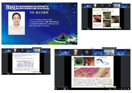Open notification center icon in bottom-right screenshot

(129, 89)
